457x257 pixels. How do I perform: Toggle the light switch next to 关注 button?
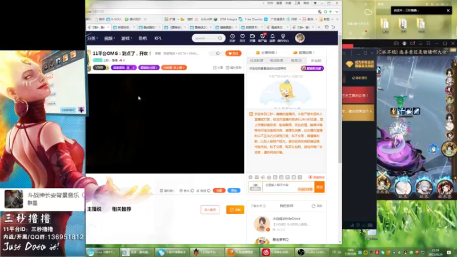[x=218, y=53]
